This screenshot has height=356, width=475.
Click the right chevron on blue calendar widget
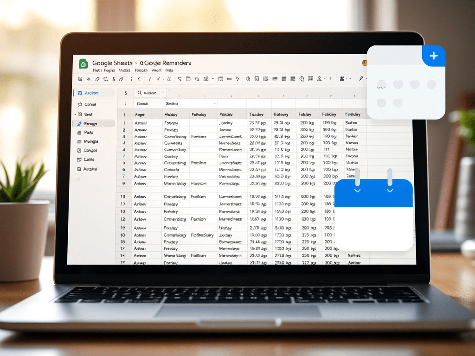[x=390, y=191]
